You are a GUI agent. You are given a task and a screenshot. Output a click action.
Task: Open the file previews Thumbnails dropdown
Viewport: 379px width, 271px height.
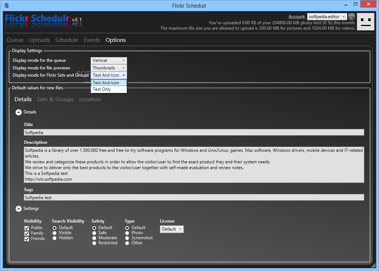[109, 68]
